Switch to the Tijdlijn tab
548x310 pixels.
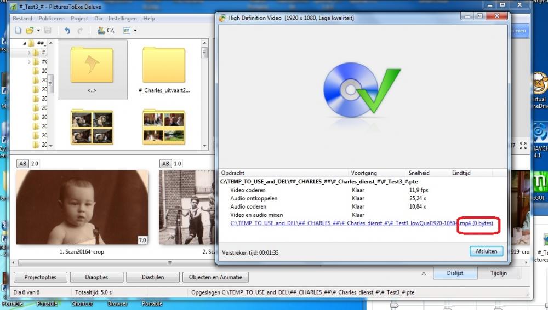(498, 273)
